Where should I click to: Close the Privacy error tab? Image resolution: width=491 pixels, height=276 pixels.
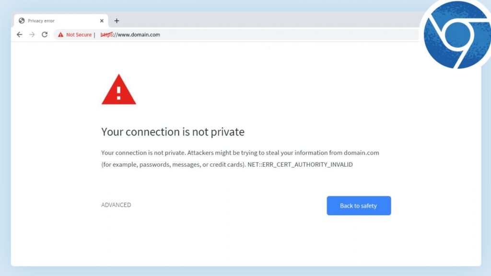point(101,21)
